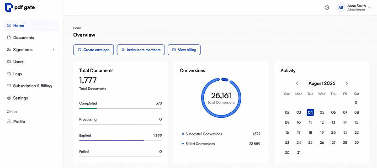This screenshot has height=168, width=377.
Task: Click the Create envelope button
Action: pos(94,50)
